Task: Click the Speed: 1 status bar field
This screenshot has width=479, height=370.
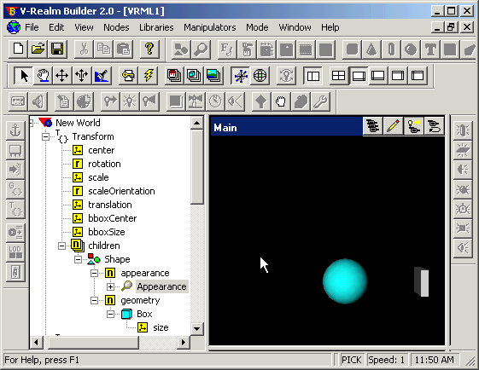Action: (386, 360)
